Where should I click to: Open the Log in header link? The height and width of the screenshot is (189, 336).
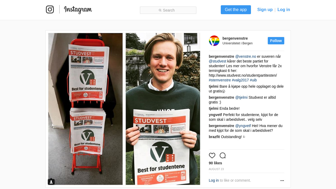pyautogui.click(x=284, y=10)
